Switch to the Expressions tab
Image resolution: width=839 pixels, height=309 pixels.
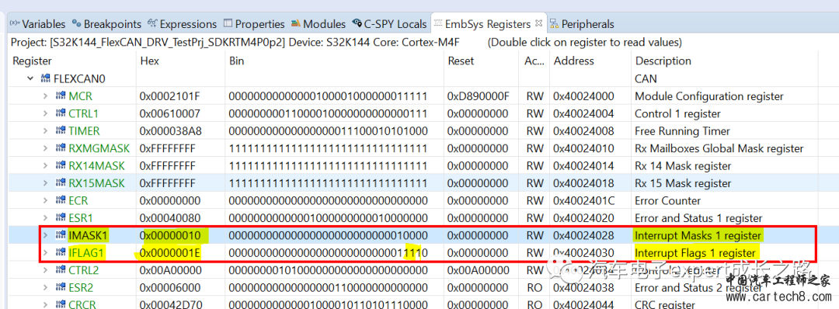[x=182, y=24]
